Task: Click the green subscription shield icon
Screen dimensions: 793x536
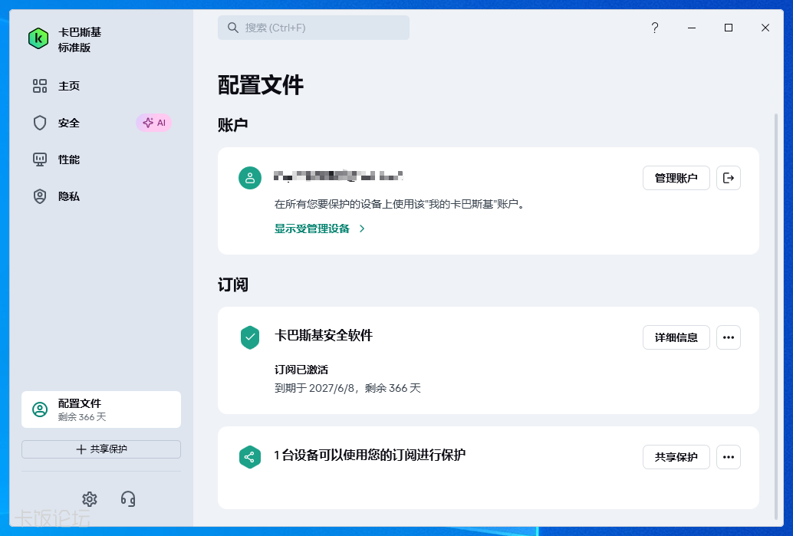Action: (x=250, y=337)
